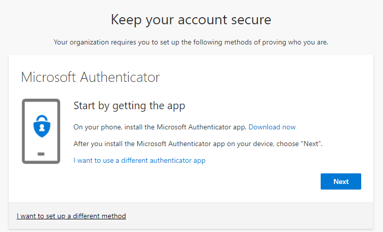Click the gray footer bar beside the method link
The image size is (383, 232).
pos(249,216)
